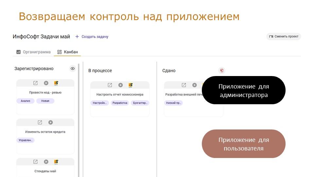Click the Низкий пр... tag
The height and width of the screenshot is (177, 314).
tap(173, 103)
